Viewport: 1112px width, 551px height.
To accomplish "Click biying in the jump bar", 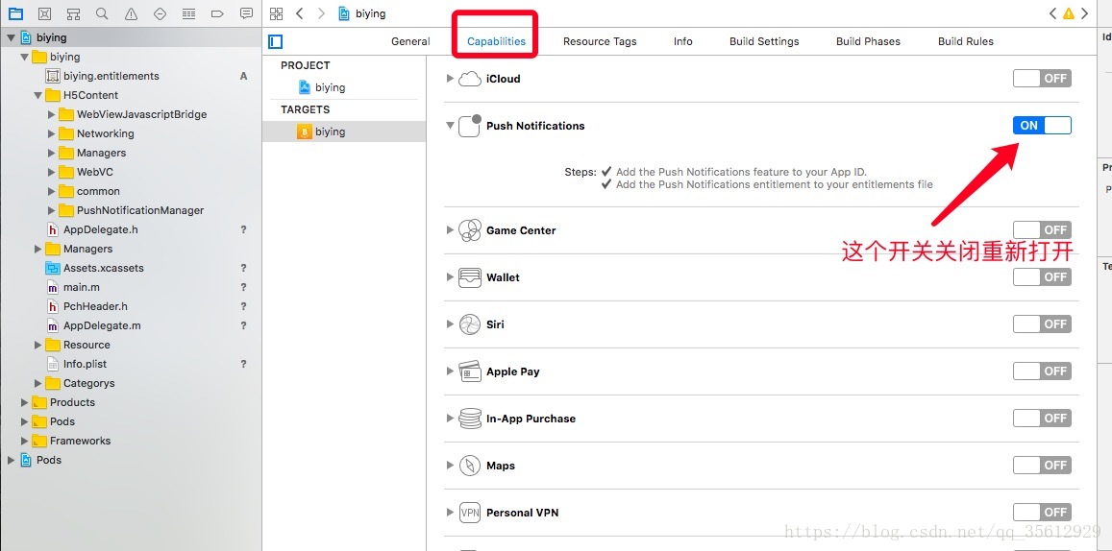I will 371,13.
